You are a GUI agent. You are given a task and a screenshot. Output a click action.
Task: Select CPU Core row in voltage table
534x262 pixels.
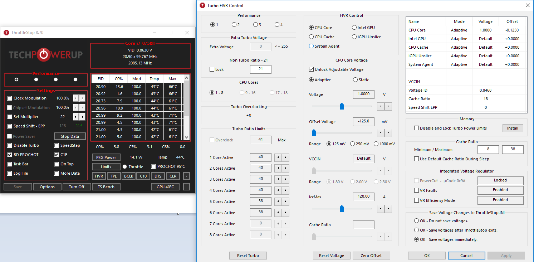click(466, 30)
